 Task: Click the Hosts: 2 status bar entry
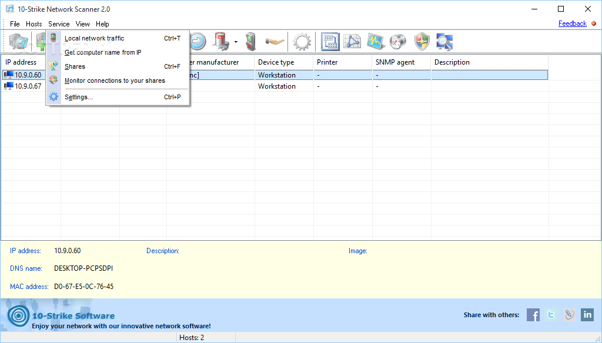192,338
